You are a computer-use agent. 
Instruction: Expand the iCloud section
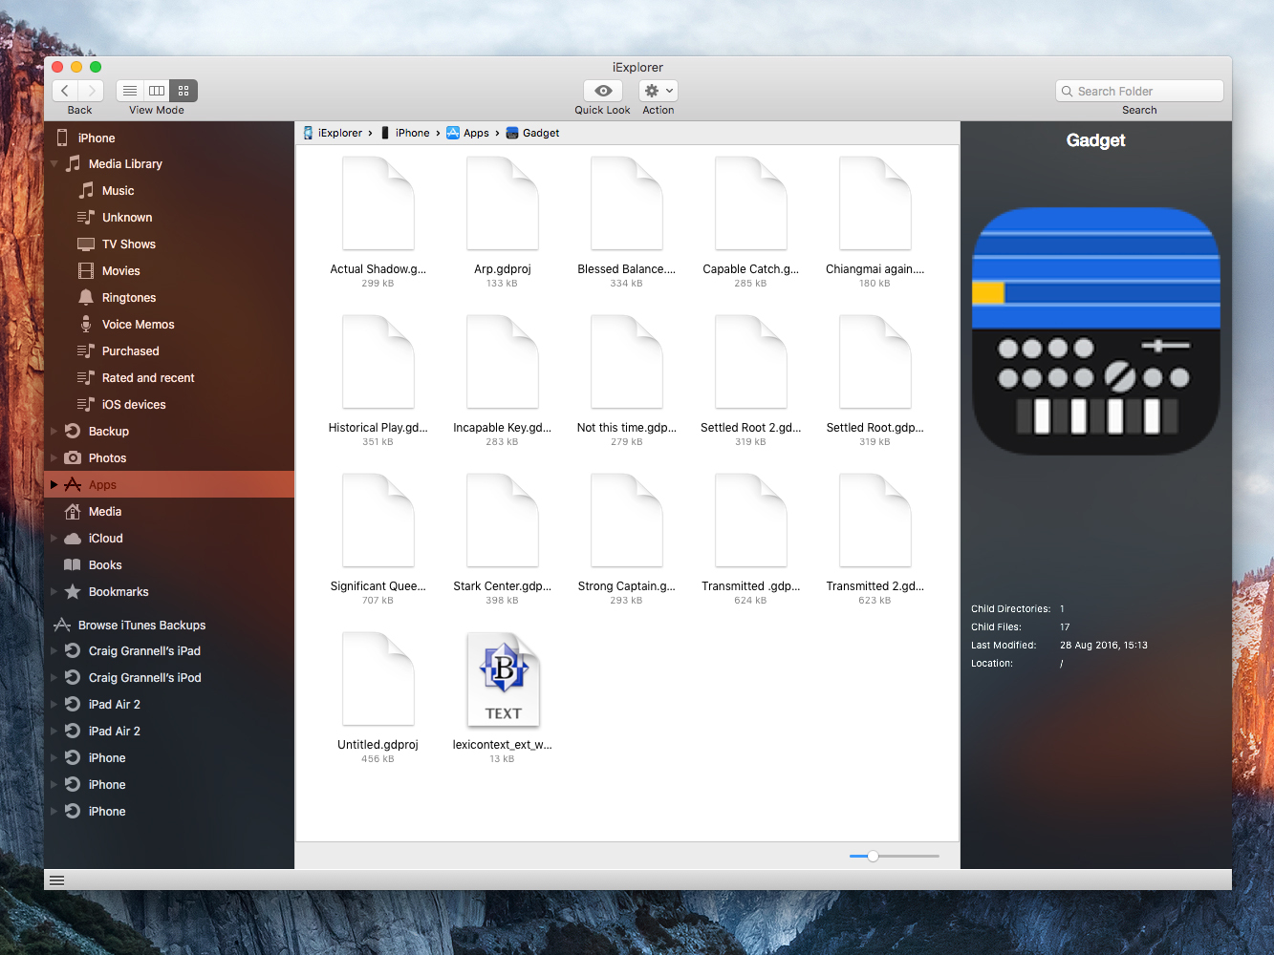point(54,539)
